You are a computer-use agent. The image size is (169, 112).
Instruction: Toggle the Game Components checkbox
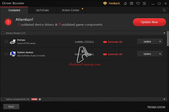coord(3,99)
